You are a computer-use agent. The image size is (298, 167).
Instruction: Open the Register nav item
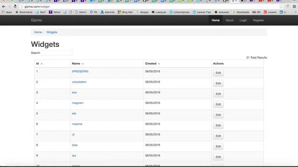(x=258, y=20)
